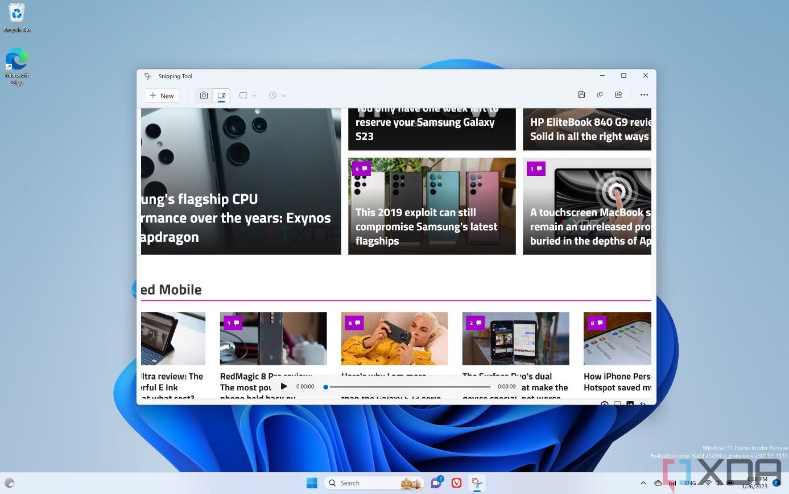Switch to Snip (camera) mode
Image resolution: width=789 pixels, height=494 pixels.
[x=204, y=96]
